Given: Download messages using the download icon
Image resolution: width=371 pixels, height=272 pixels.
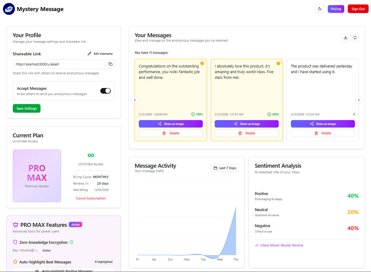Looking at the screenshot, I should coord(345,37).
